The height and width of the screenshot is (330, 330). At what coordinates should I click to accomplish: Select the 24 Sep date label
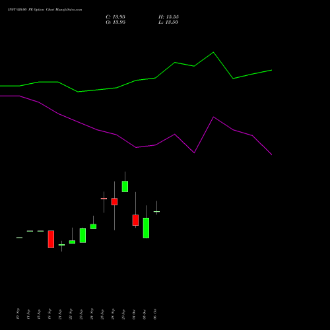pyautogui.click(x=92, y=313)
